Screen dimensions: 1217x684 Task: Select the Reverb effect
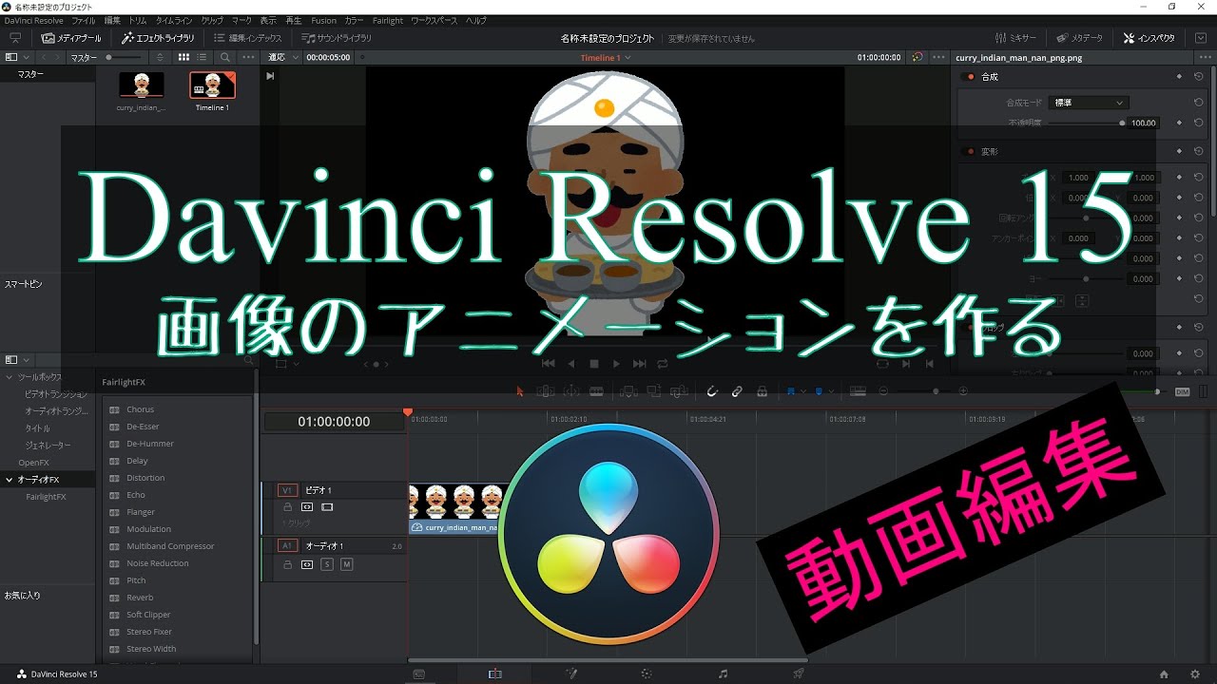click(140, 598)
